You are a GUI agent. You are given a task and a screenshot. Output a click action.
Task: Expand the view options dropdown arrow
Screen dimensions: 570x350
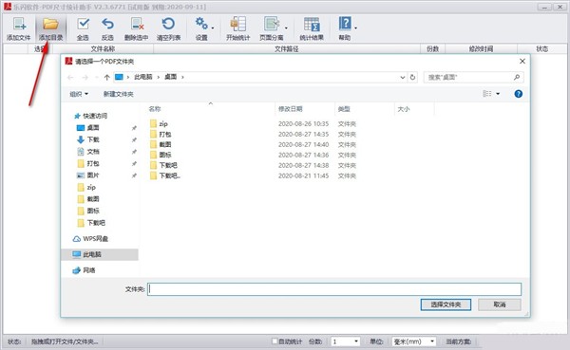pos(498,94)
